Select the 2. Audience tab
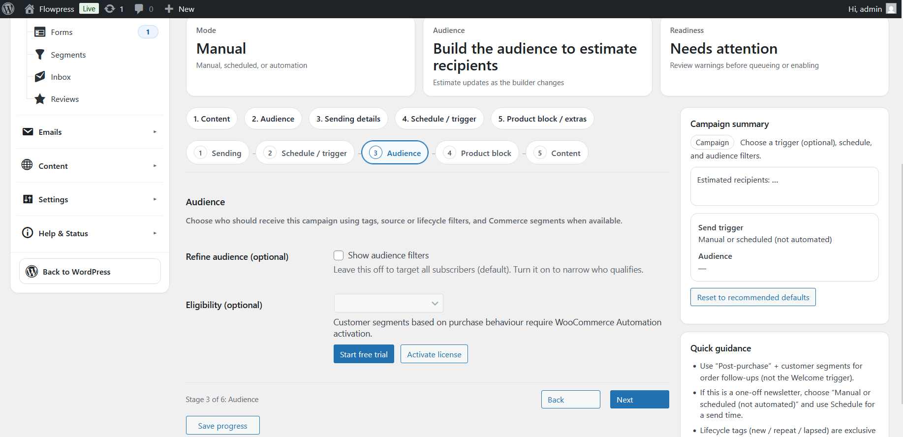 click(x=273, y=119)
